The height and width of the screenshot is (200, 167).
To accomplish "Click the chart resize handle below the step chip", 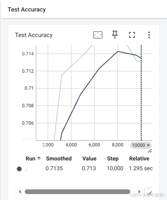I will tap(149, 151).
